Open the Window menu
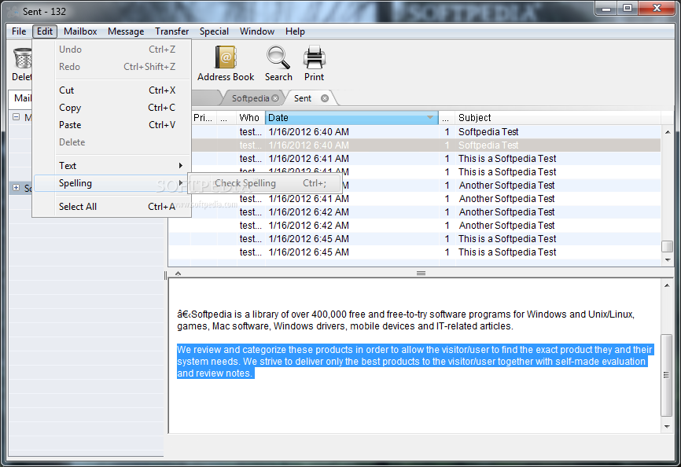Image resolution: width=681 pixels, height=467 pixels. 257,31
